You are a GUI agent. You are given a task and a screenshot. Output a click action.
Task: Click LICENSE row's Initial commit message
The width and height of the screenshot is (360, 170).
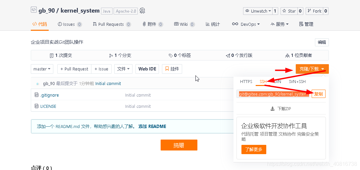pos(138,106)
